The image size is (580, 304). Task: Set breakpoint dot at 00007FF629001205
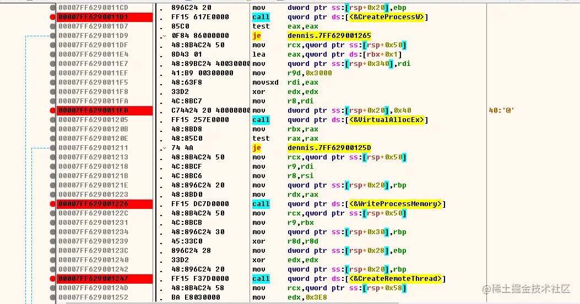52,120
